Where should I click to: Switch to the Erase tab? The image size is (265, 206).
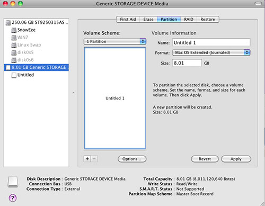coord(148,19)
